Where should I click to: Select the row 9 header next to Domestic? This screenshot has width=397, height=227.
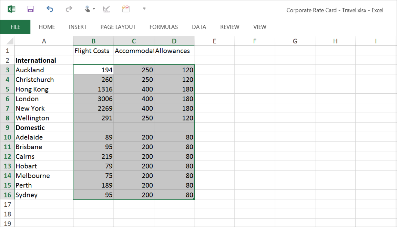(7, 127)
